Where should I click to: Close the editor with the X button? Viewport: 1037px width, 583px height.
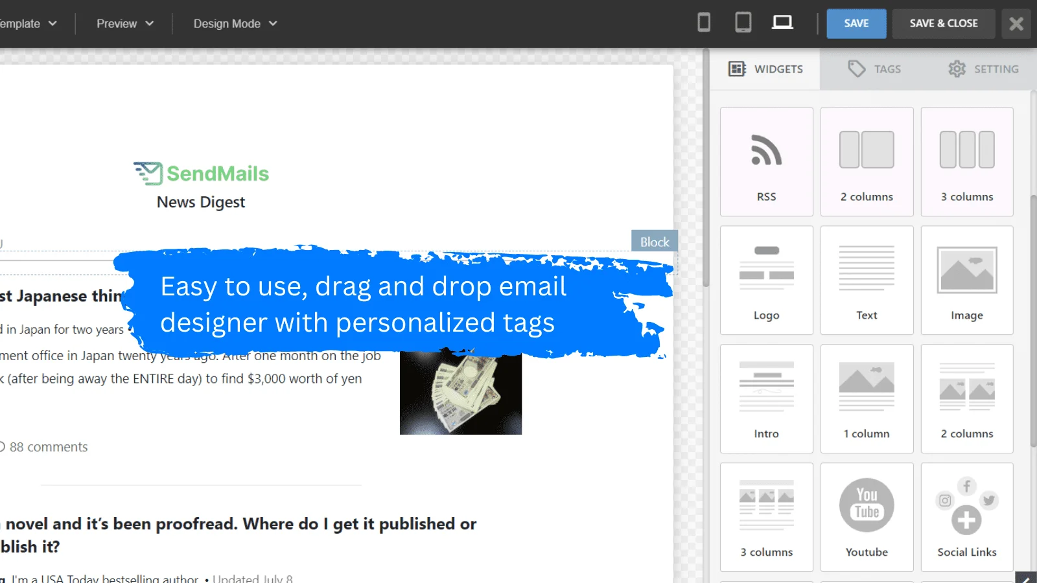click(1016, 24)
